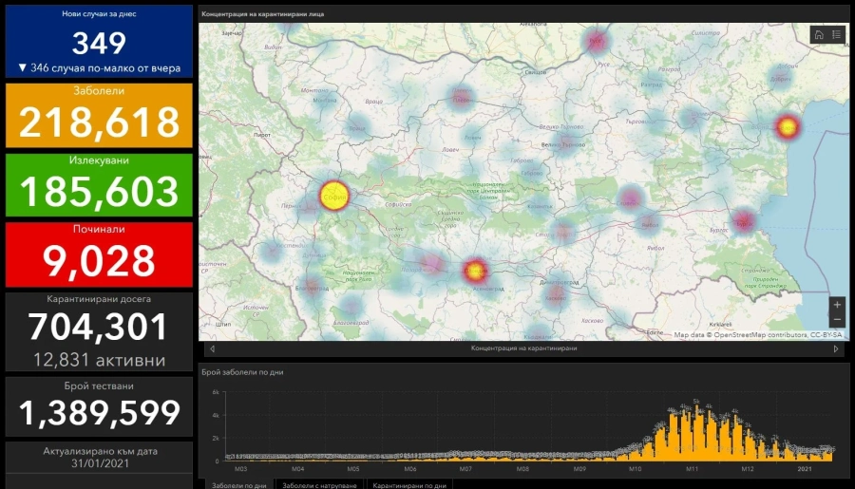Viewport: 855px width, 489px height.
Task: Open the 'Карантинирани по дни' tab
Action: [x=409, y=484]
